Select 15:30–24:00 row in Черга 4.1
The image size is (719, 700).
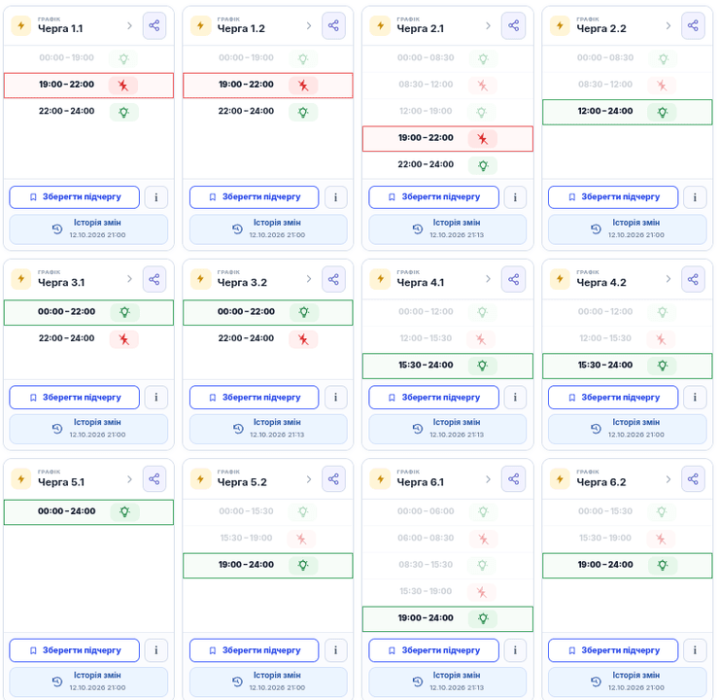448,366
